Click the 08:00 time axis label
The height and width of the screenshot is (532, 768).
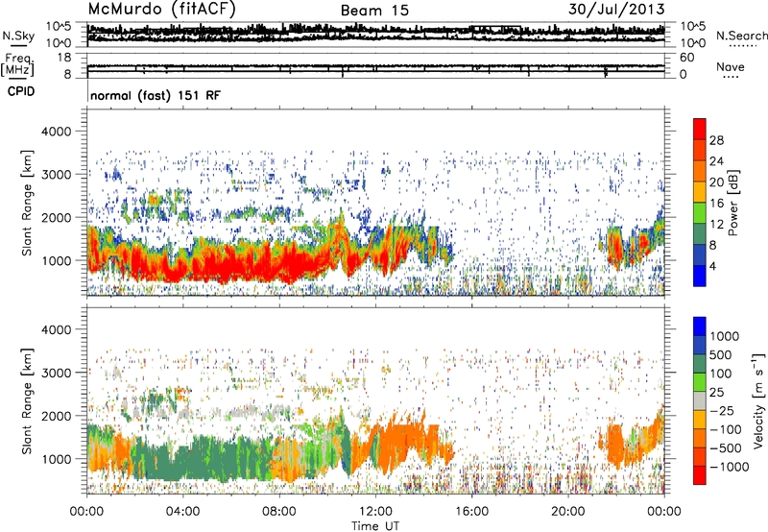point(279,512)
